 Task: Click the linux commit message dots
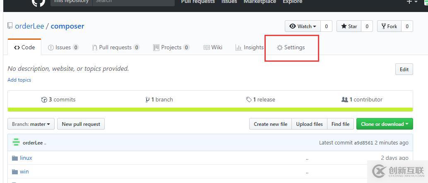(307, 159)
